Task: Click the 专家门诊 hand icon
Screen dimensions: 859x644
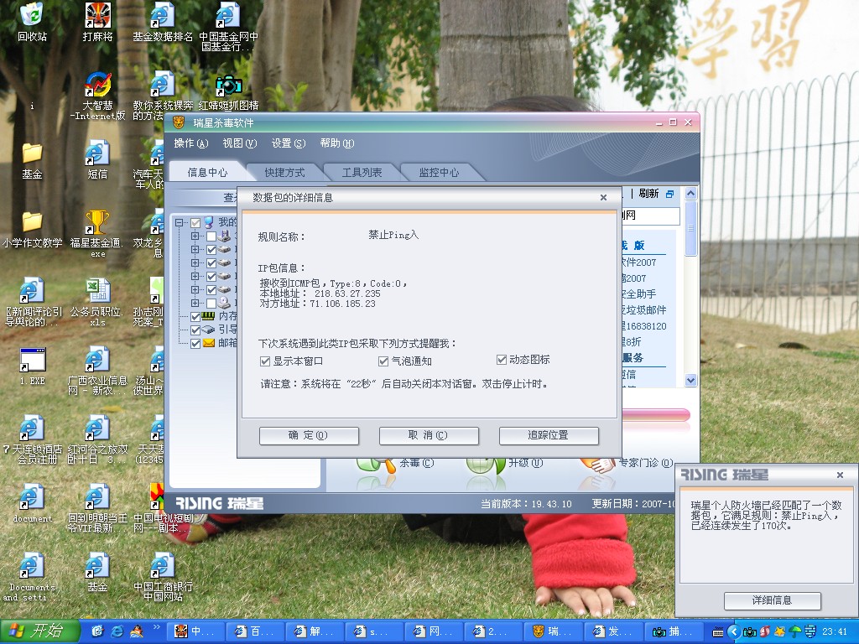Action: (598, 465)
